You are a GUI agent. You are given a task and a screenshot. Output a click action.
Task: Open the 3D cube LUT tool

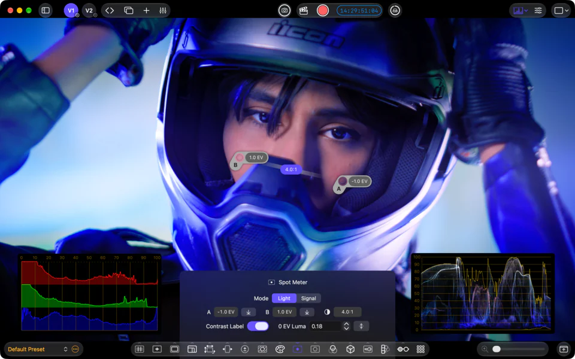[350, 349]
